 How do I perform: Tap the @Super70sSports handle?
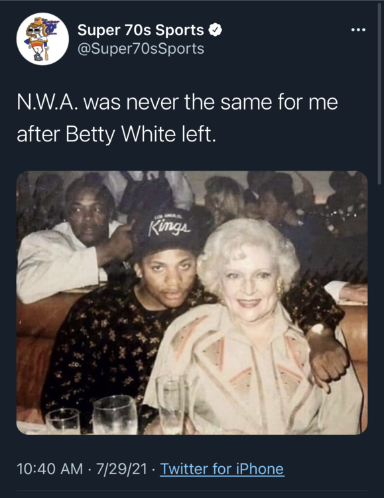pyautogui.click(x=141, y=48)
